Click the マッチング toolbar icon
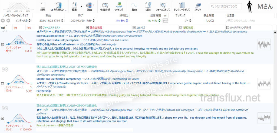277x133 pixels. (x=118, y=5)
